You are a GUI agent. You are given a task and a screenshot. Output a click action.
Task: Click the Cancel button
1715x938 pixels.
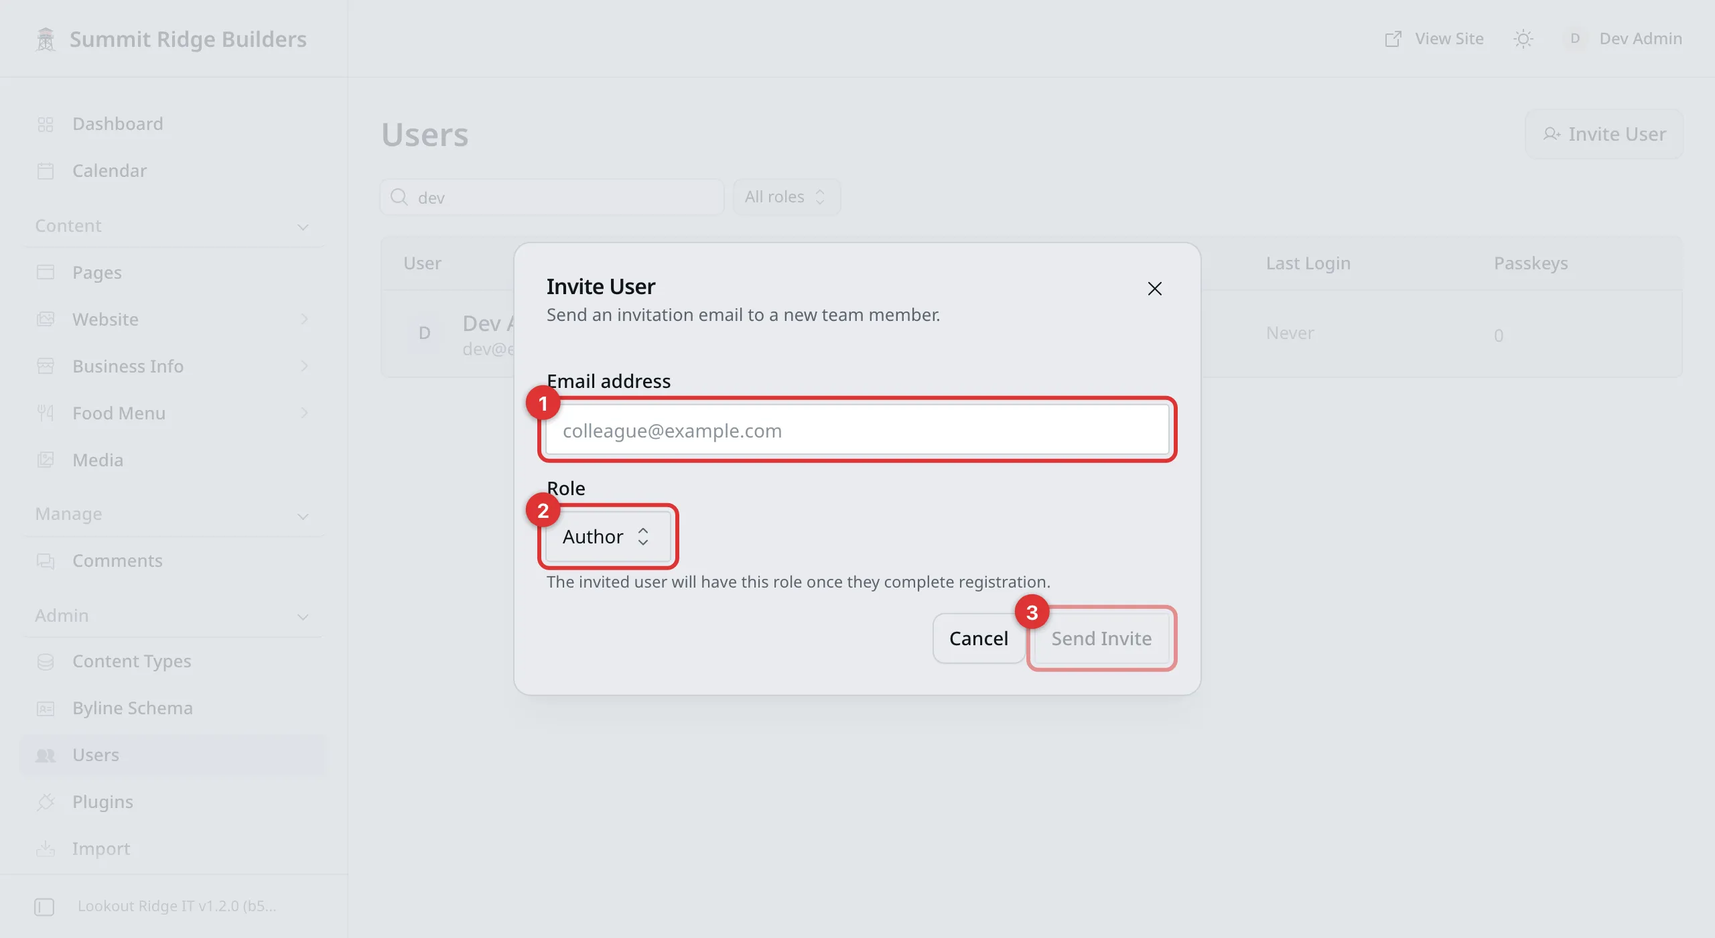[x=978, y=639]
